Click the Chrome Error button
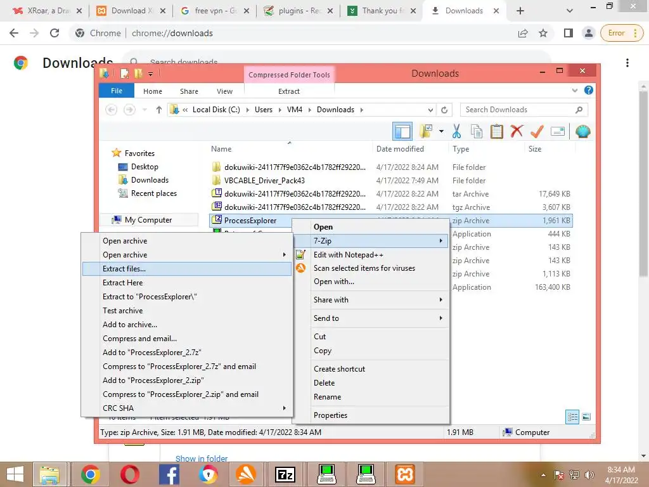The height and width of the screenshot is (487, 649). click(622, 33)
